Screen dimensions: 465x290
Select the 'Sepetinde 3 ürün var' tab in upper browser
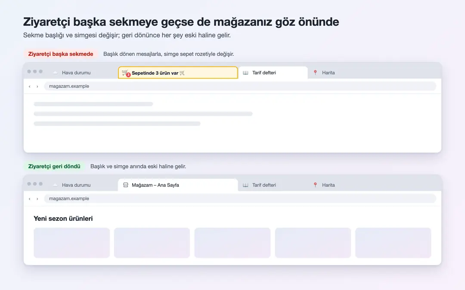tap(178, 73)
